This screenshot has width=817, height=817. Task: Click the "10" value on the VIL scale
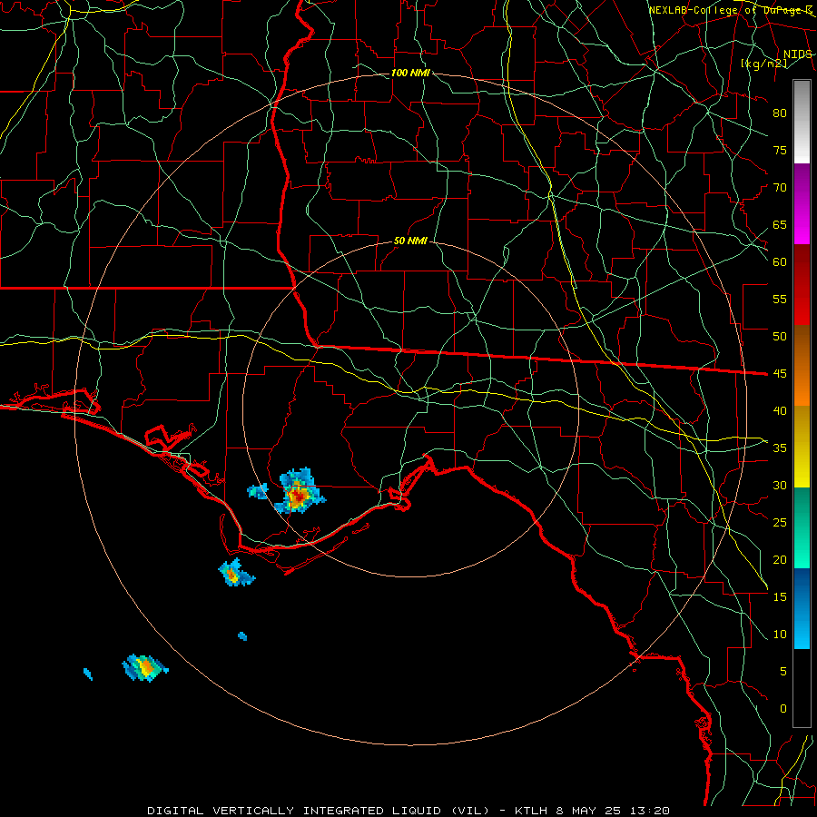tap(780, 635)
